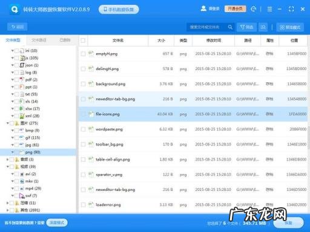310x232 pixels.
Task: Expand the 压缩 (11) tree node
Action: pyautogui.click(x=8, y=203)
